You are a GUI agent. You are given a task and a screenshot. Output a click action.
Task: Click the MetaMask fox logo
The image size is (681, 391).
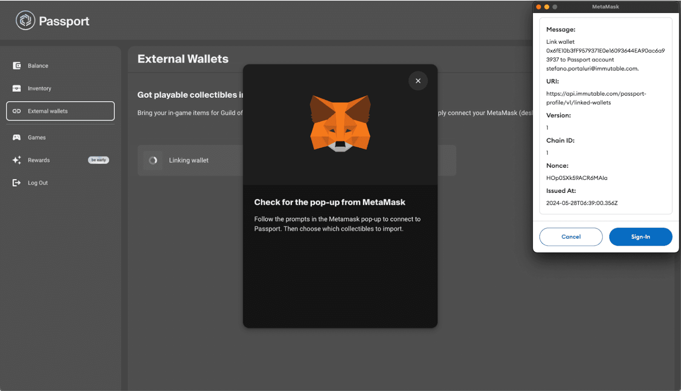click(x=339, y=123)
